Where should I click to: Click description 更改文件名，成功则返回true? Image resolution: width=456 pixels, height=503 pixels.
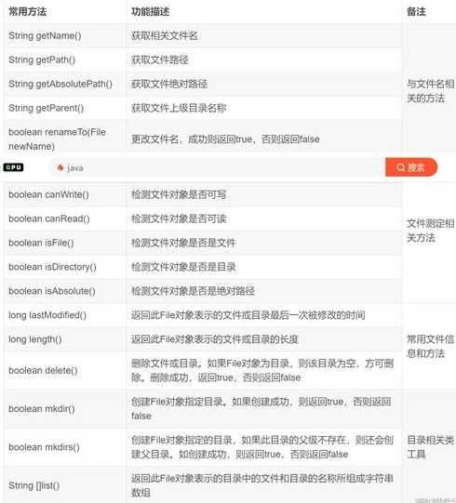[225, 139]
